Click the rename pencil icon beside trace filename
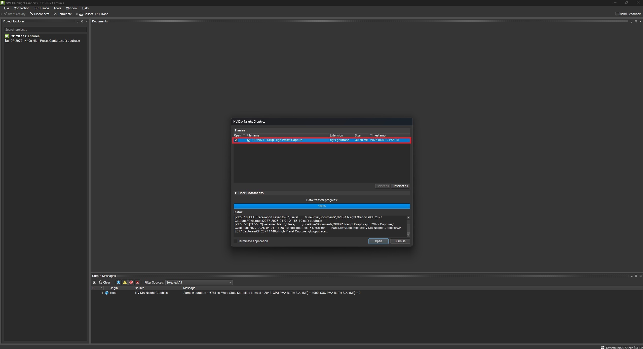This screenshot has width=643, height=349. click(x=249, y=140)
